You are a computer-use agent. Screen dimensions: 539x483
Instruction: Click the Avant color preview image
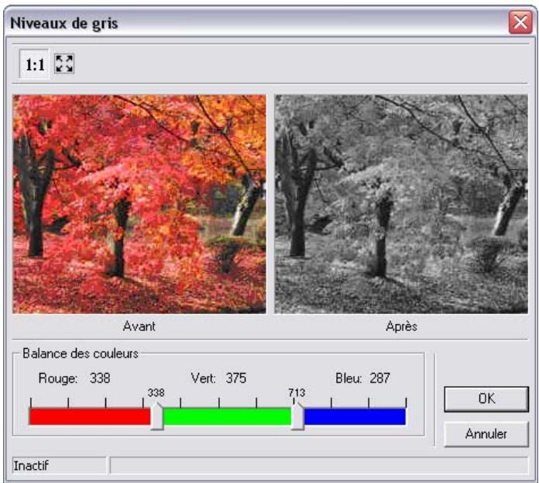[139, 204]
